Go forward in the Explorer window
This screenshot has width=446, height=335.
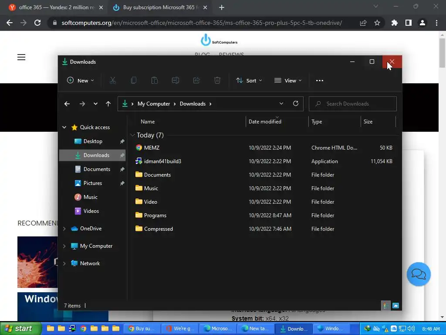click(x=82, y=104)
